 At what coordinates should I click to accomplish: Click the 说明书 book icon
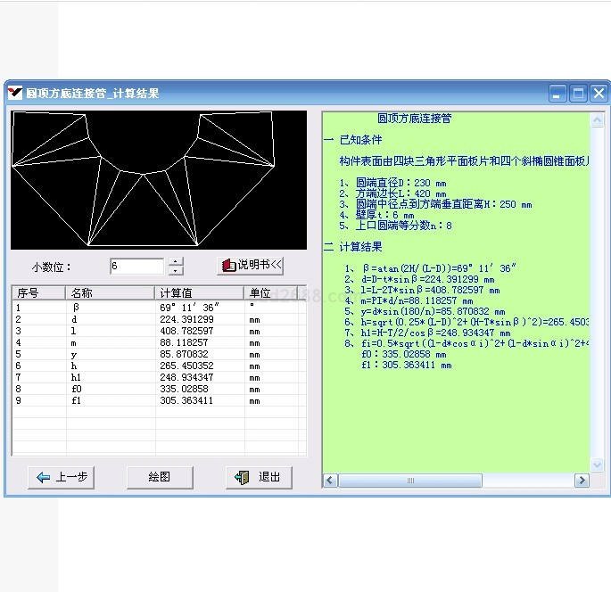[x=227, y=266]
